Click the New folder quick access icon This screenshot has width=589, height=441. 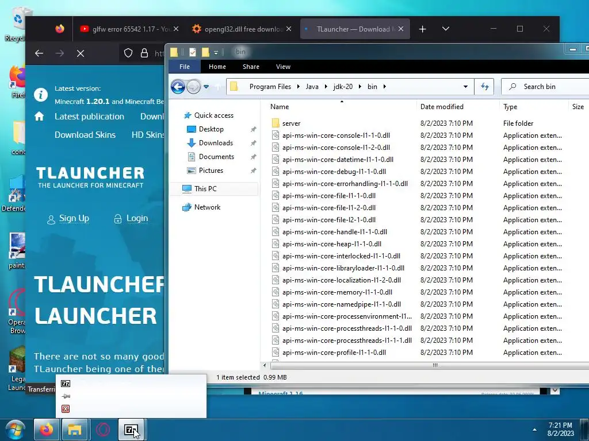pos(205,52)
